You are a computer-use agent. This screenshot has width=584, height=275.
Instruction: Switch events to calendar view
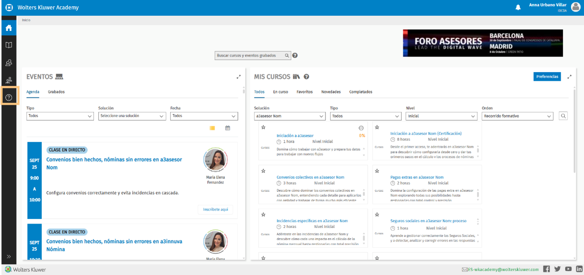tap(227, 128)
